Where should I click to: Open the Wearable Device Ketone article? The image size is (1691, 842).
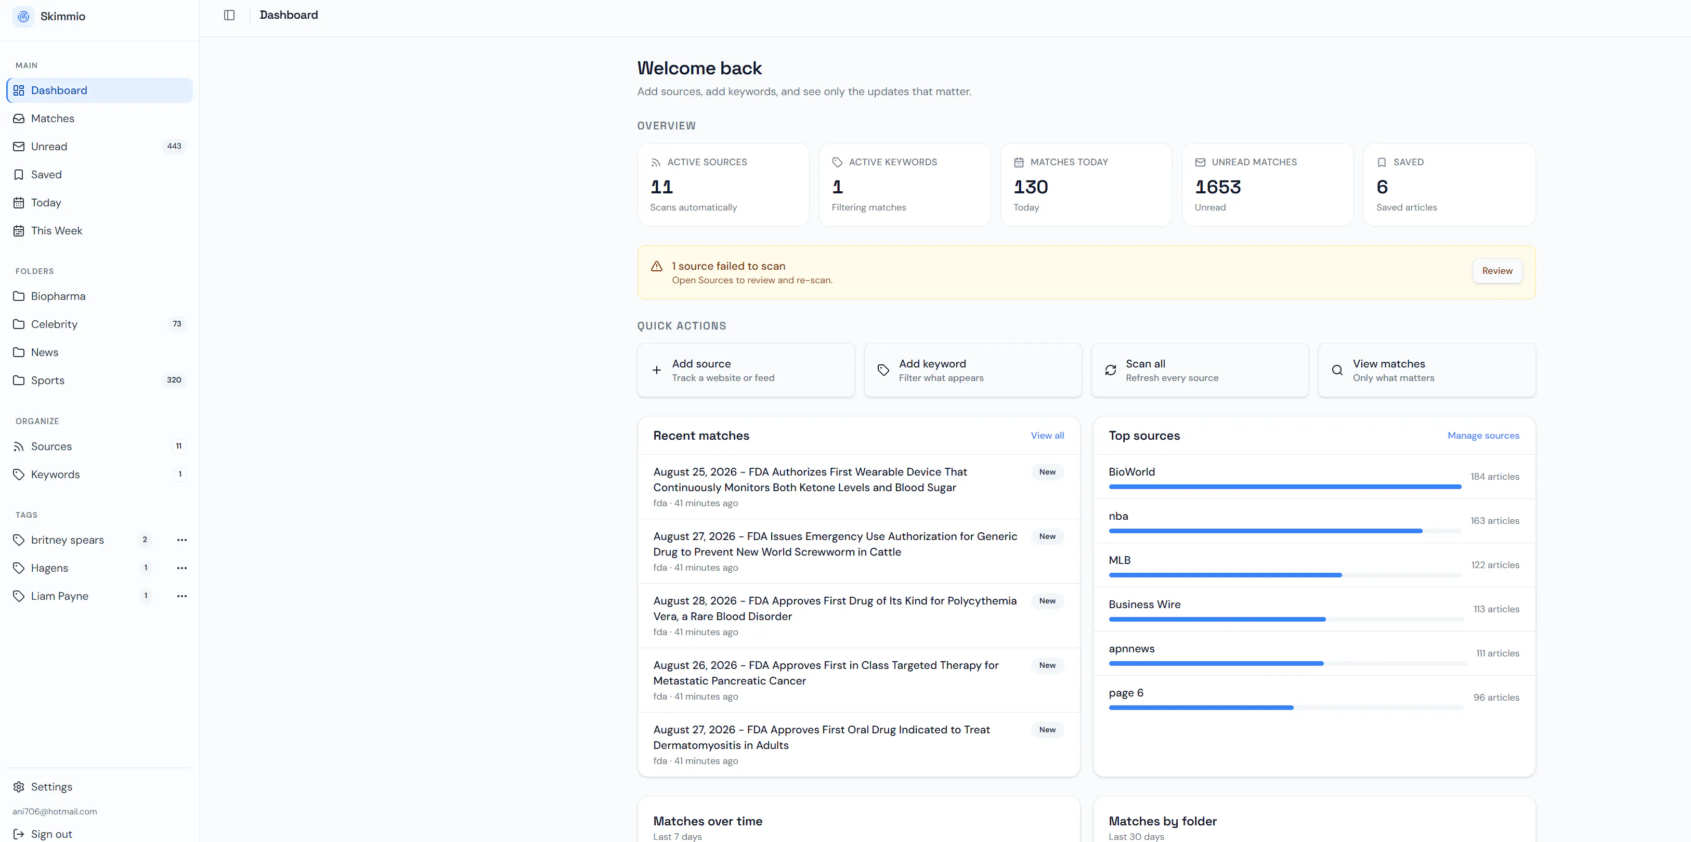click(x=858, y=487)
